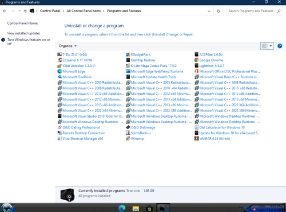The height and width of the screenshot is (212, 286).
Task: Open the View installed updates link
Action: click(x=23, y=33)
